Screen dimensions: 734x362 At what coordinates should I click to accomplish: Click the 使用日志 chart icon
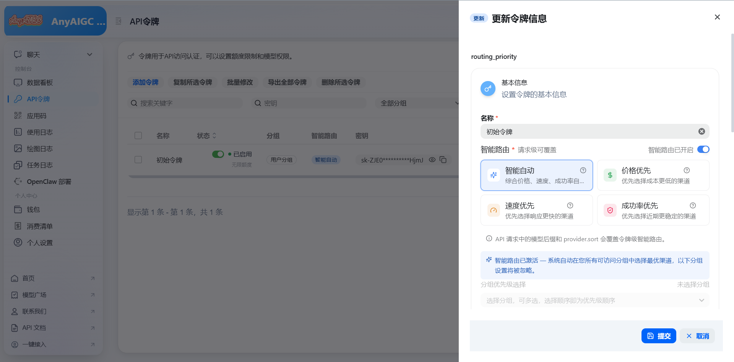(x=18, y=132)
